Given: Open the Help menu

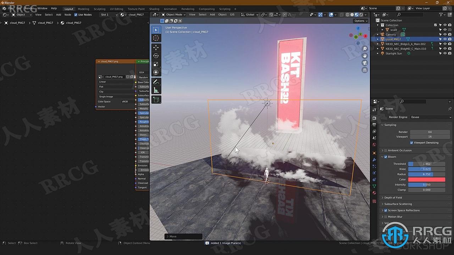Looking at the screenshot, I should [x=54, y=8].
